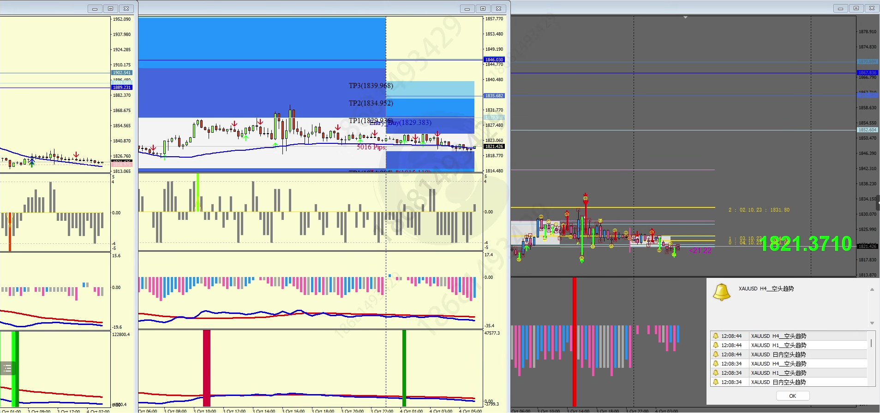Select the 12:08:34 XAUUSD 日内空头趋势 alert row
The height and width of the screenshot is (413, 880).
click(789, 382)
